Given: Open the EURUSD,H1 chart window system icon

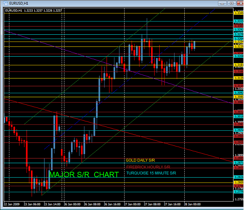Looking at the screenshot, I should pos(5,3).
